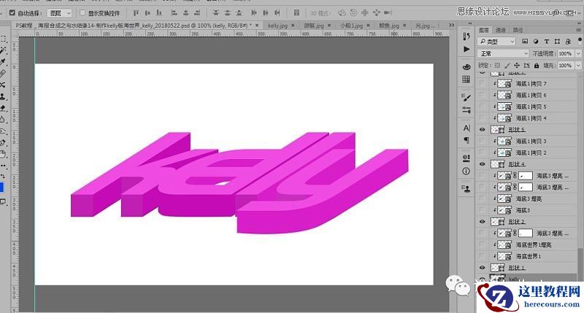
Task: Hide the 形状 5 layer
Action: [x=483, y=130]
